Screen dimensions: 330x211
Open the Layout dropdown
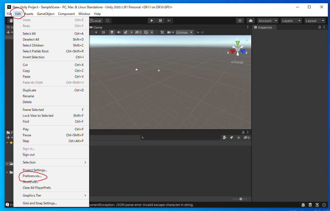315,21
